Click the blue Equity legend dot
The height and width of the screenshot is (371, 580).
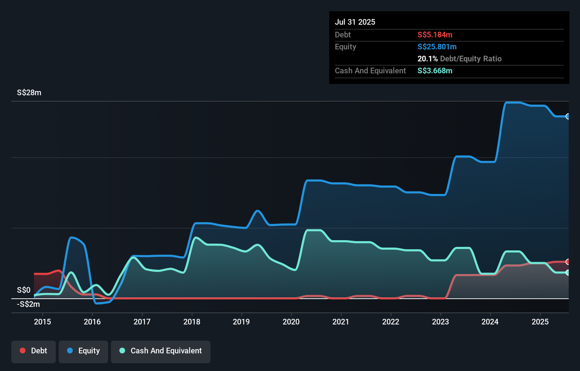pos(70,351)
